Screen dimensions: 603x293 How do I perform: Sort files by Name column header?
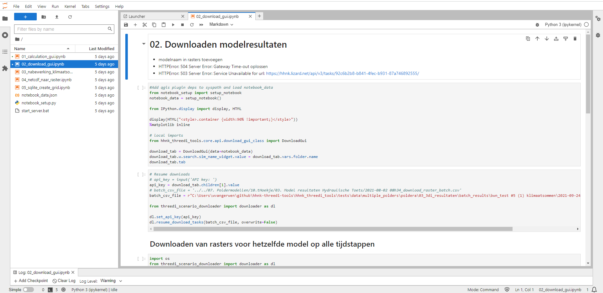[x=43, y=49]
